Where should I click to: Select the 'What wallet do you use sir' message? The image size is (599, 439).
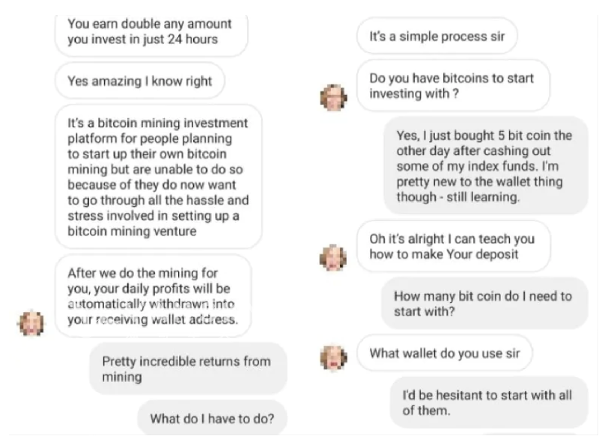point(444,352)
